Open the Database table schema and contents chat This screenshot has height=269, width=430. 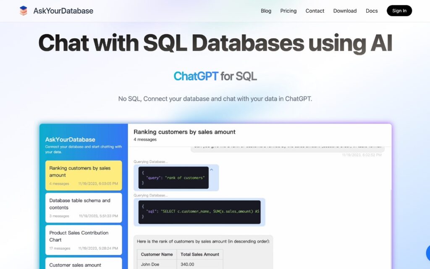(83, 207)
